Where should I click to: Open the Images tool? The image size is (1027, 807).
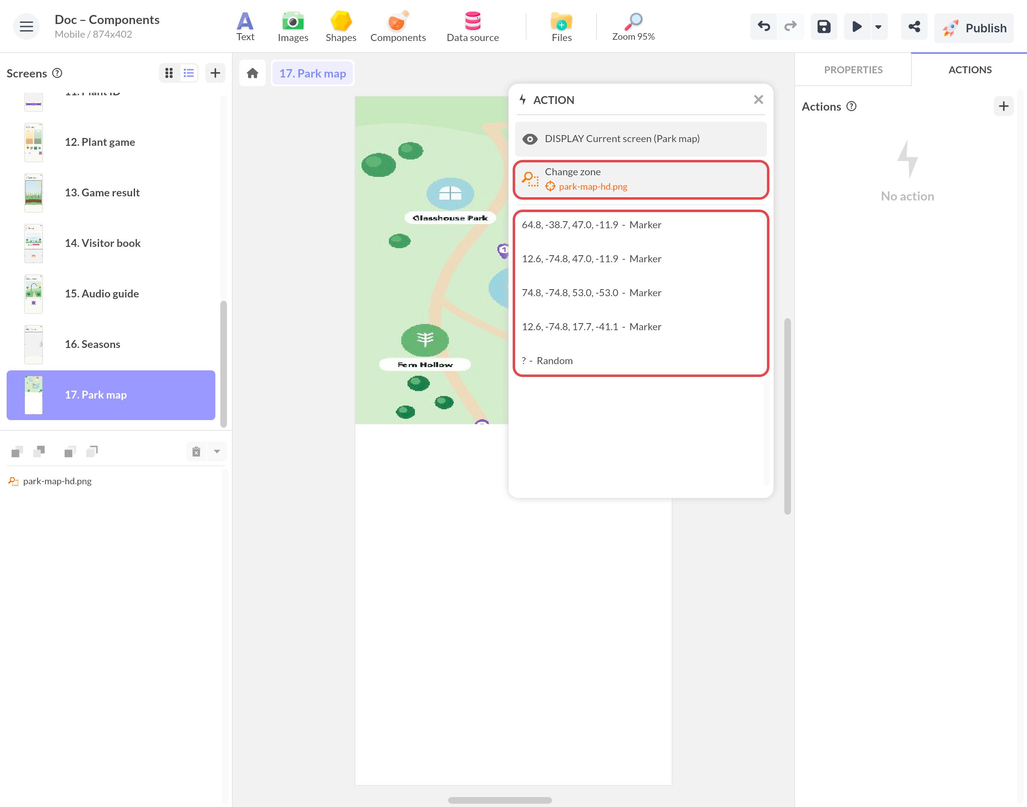tap(293, 27)
